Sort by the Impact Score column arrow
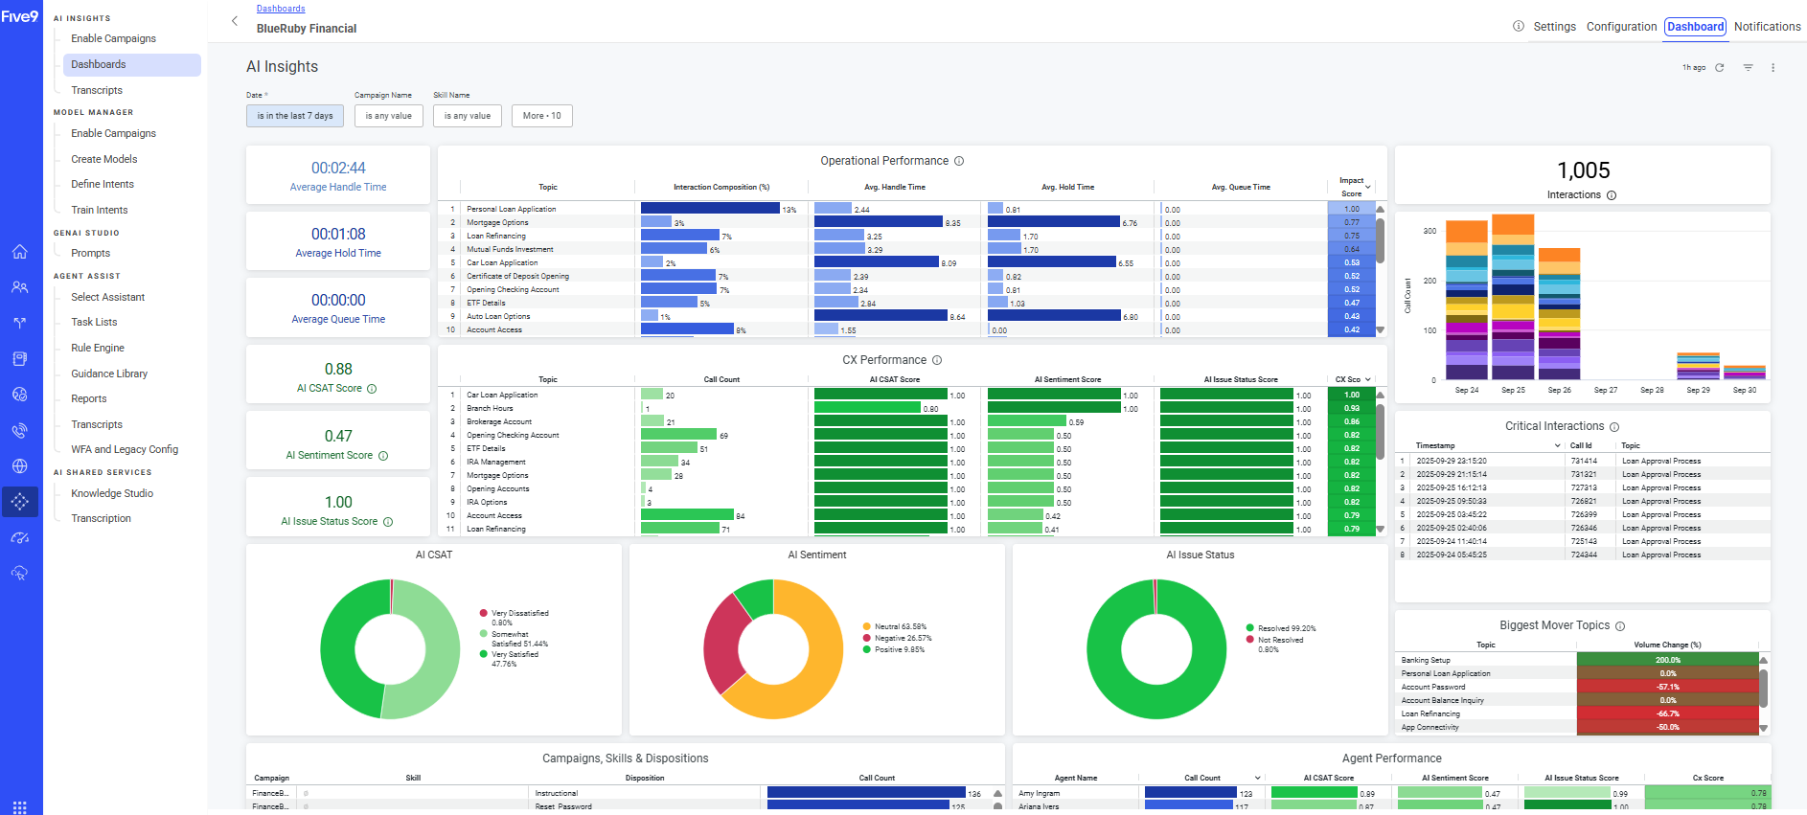Image resolution: width=1807 pixels, height=815 pixels. pos(1367,187)
